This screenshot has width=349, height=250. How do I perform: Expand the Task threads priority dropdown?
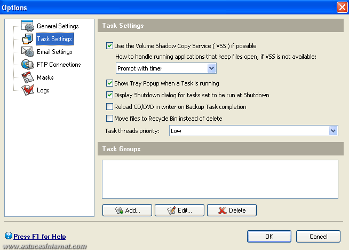[253, 130]
